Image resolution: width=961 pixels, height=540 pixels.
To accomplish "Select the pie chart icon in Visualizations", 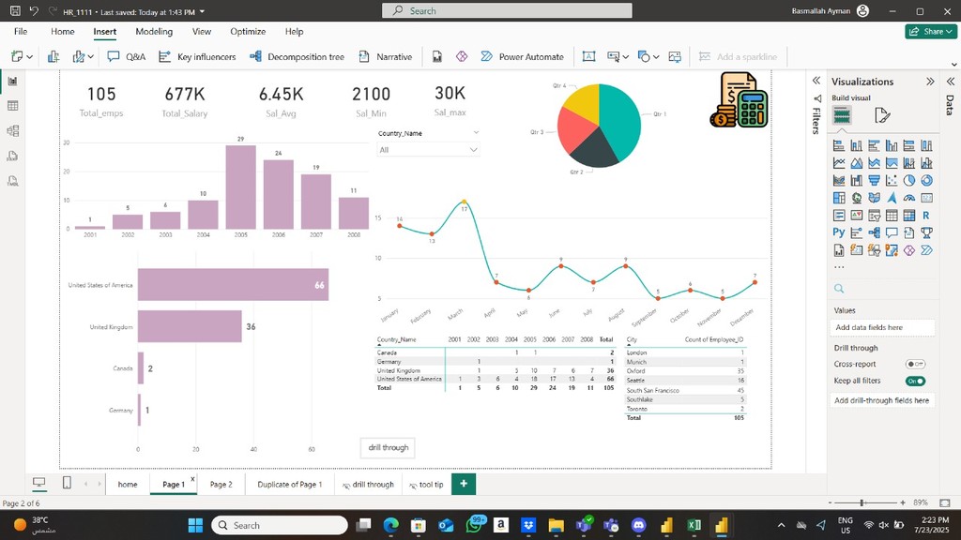I will tap(909, 180).
